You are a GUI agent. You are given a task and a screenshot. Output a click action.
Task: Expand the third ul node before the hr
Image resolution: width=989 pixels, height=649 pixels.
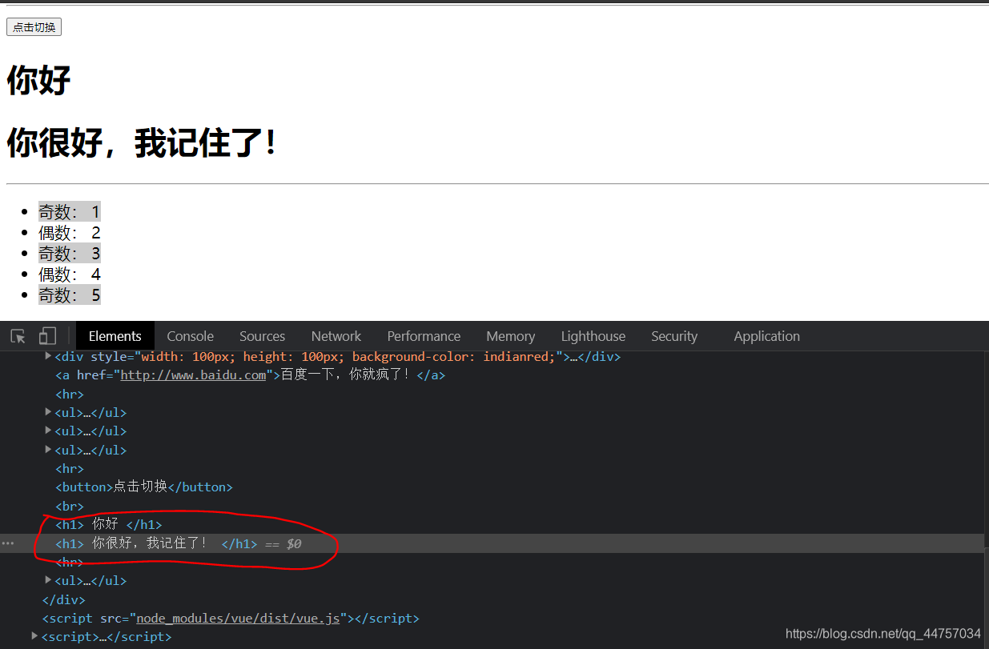pyautogui.click(x=48, y=449)
